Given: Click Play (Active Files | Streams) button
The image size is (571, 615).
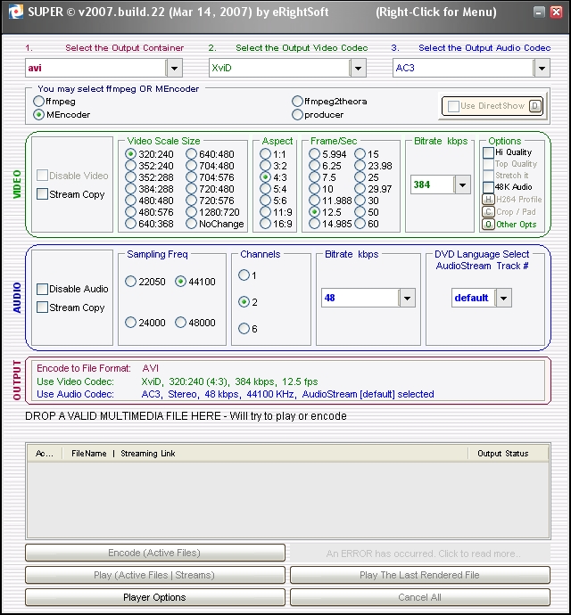Looking at the screenshot, I should tap(154, 575).
